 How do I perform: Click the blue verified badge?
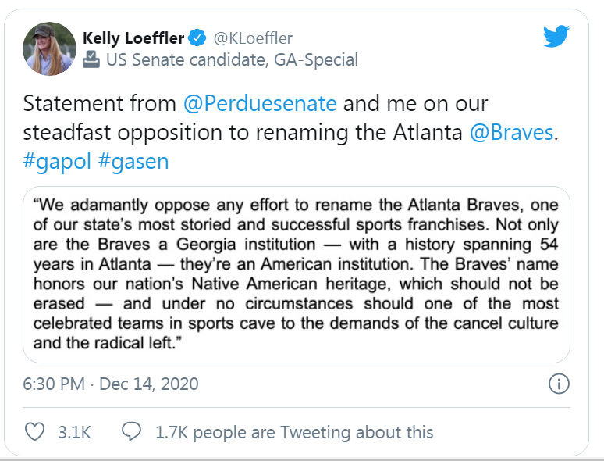point(197,38)
